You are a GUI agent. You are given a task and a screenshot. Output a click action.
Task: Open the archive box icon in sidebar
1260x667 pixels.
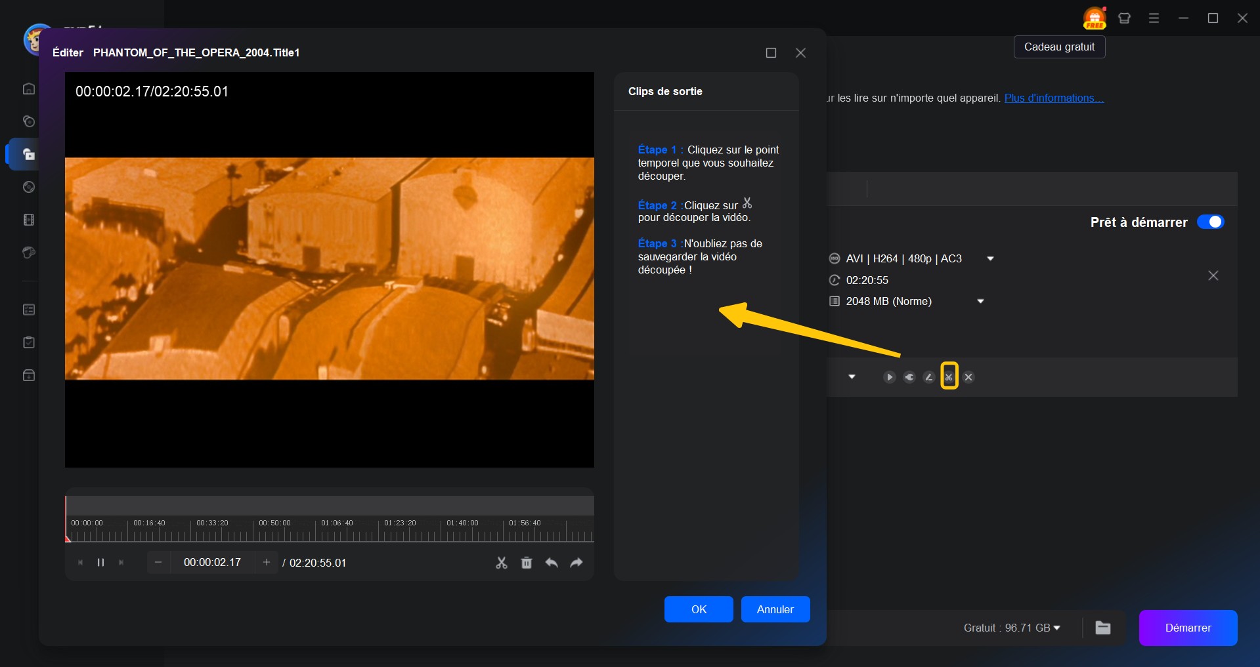(29, 375)
